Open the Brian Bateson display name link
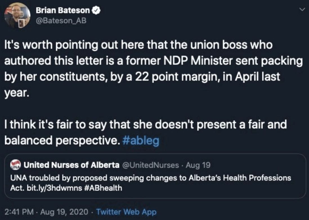 pyautogui.click(x=63, y=11)
